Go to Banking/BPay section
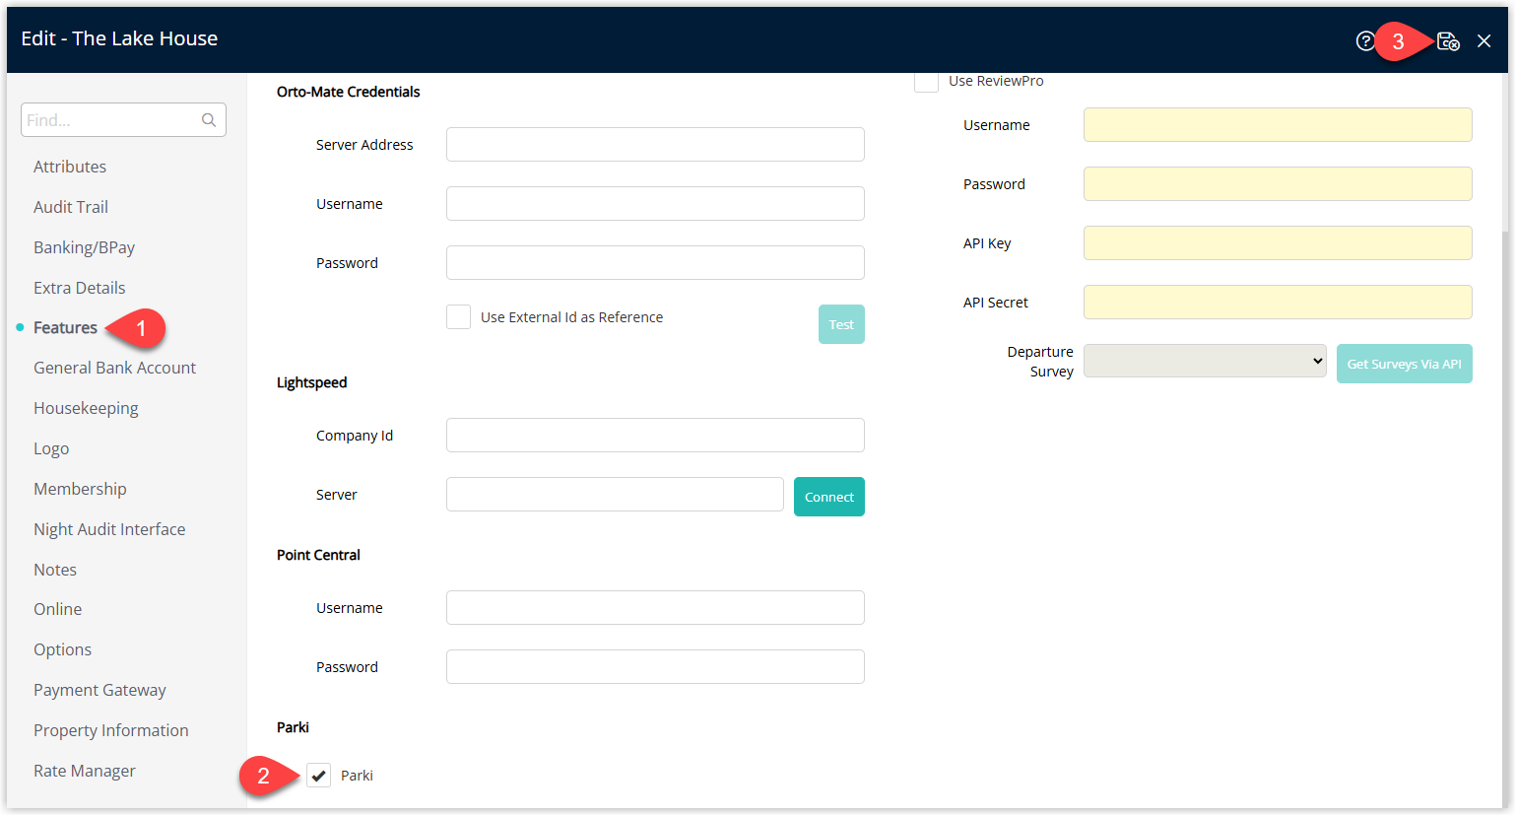1516x816 pixels. (x=84, y=247)
